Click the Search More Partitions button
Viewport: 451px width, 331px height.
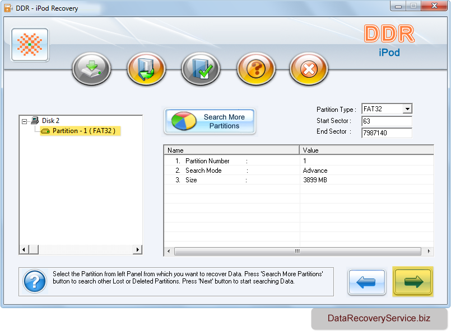click(x=210, y=121)
